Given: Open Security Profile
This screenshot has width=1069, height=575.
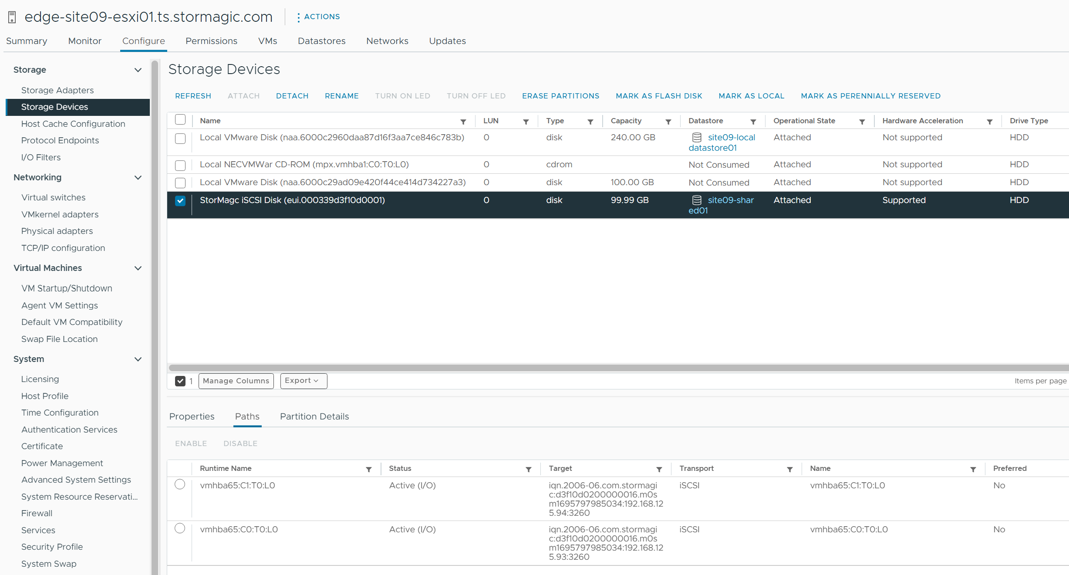Looking at the screenshot, I should pos(52,547).
